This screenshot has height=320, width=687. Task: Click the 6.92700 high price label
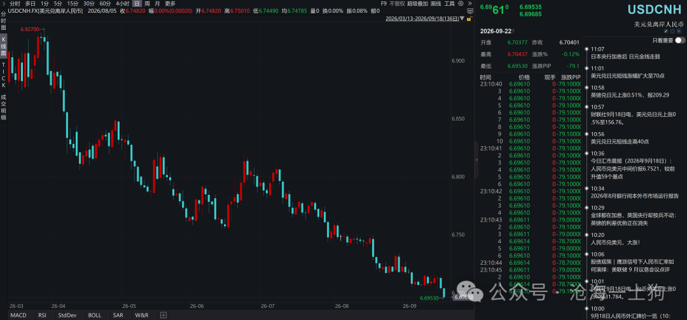(x=30, y=29)
